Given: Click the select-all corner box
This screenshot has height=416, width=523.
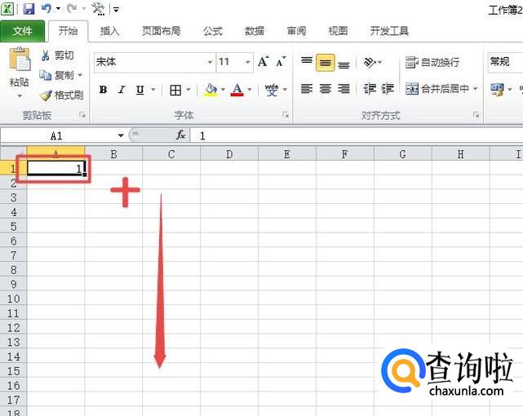Looking at the screenshot, I should (x=13, y=153).
